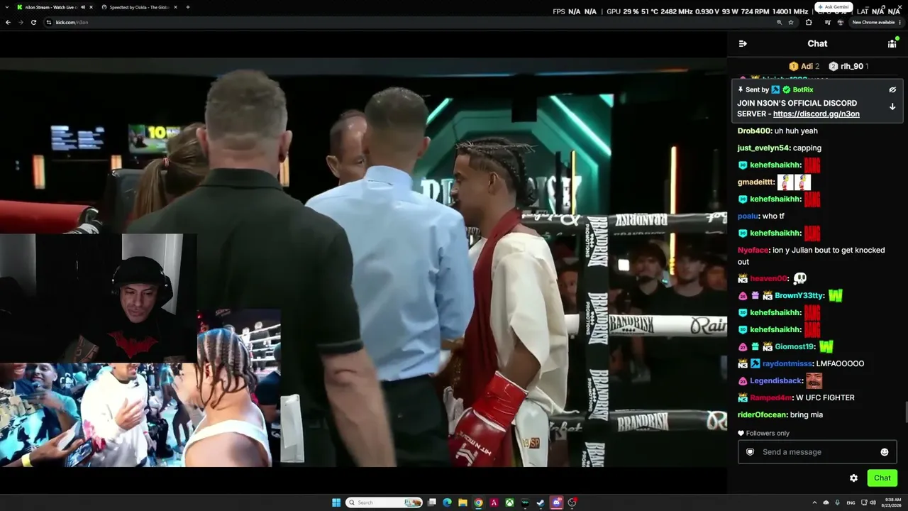
Task: Open the chat users list icon
Action: click(892, 43)
